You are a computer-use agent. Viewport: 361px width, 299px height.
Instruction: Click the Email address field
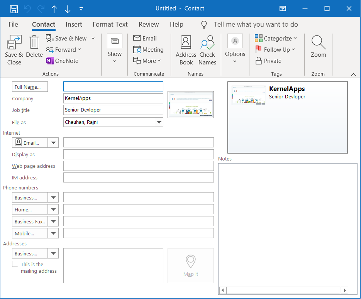click(x=139, y=142)
